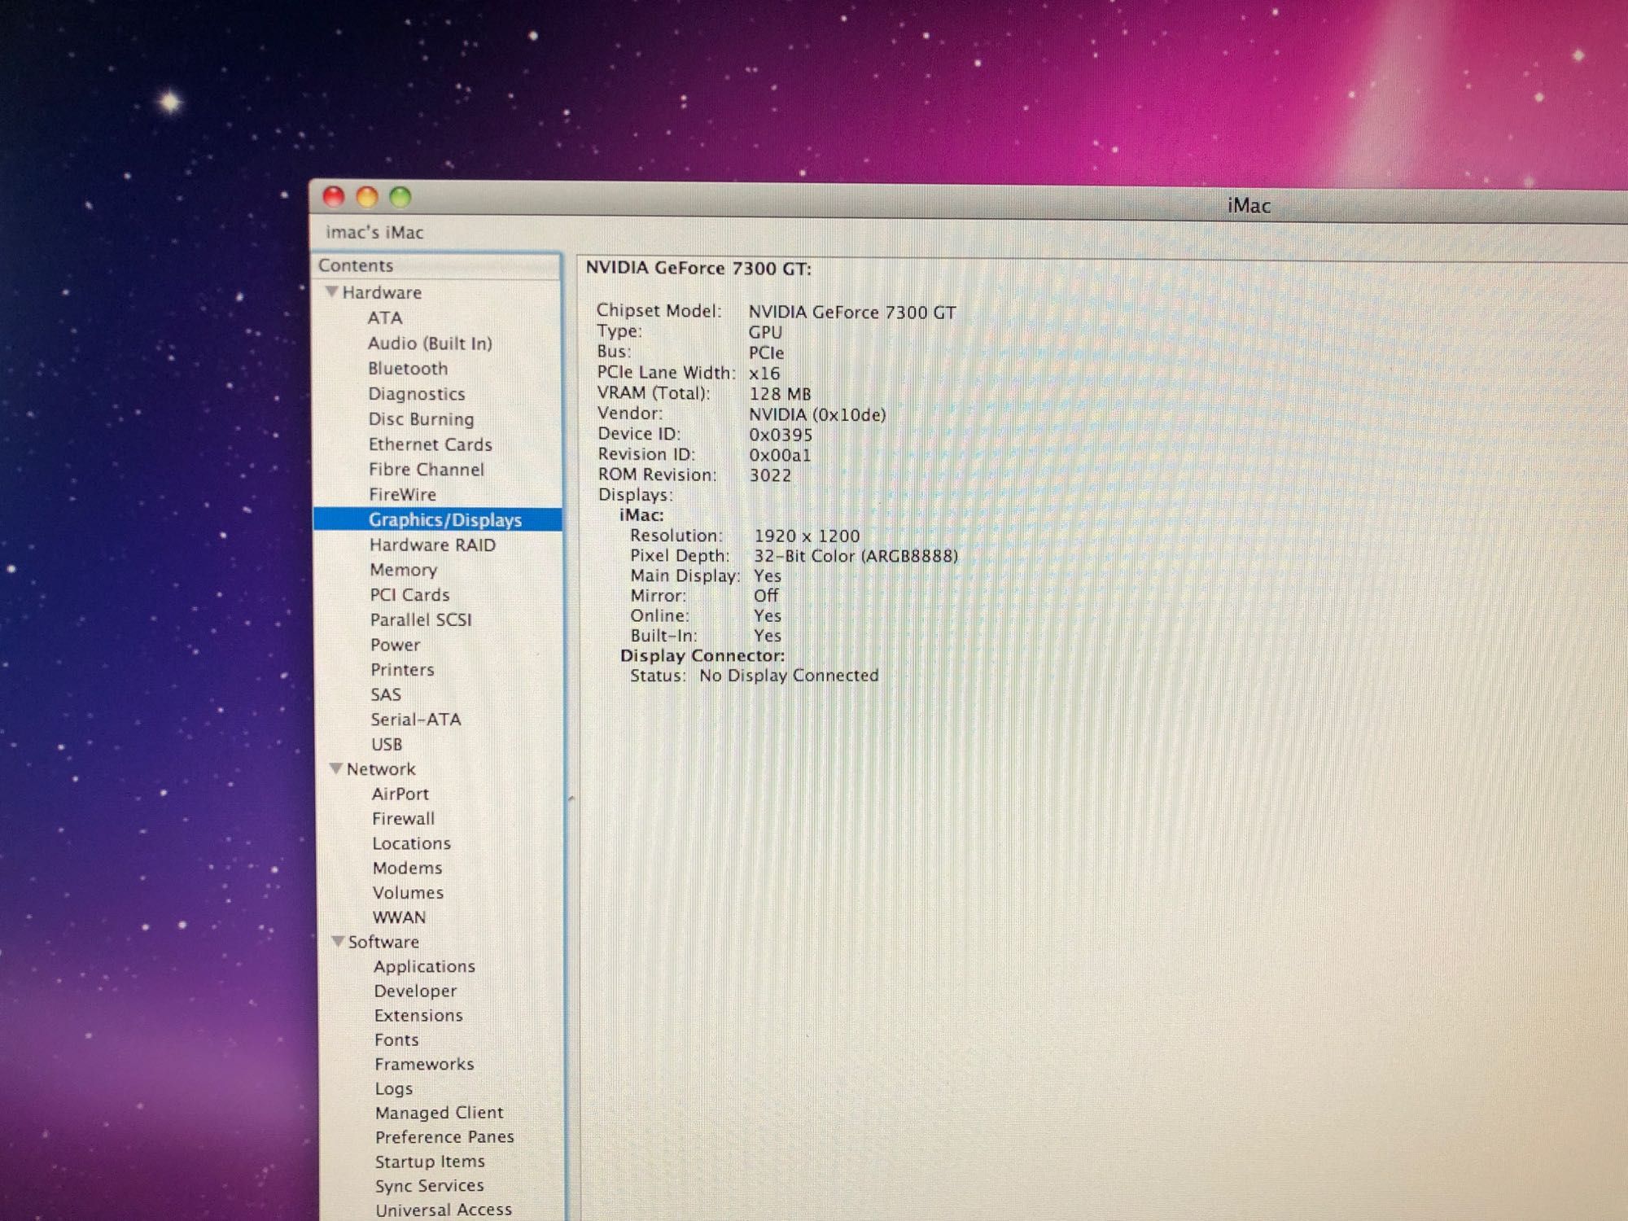Open Preference Panes entry
Viewport: 1628px width, 1221px height.
pos(444,1136)
